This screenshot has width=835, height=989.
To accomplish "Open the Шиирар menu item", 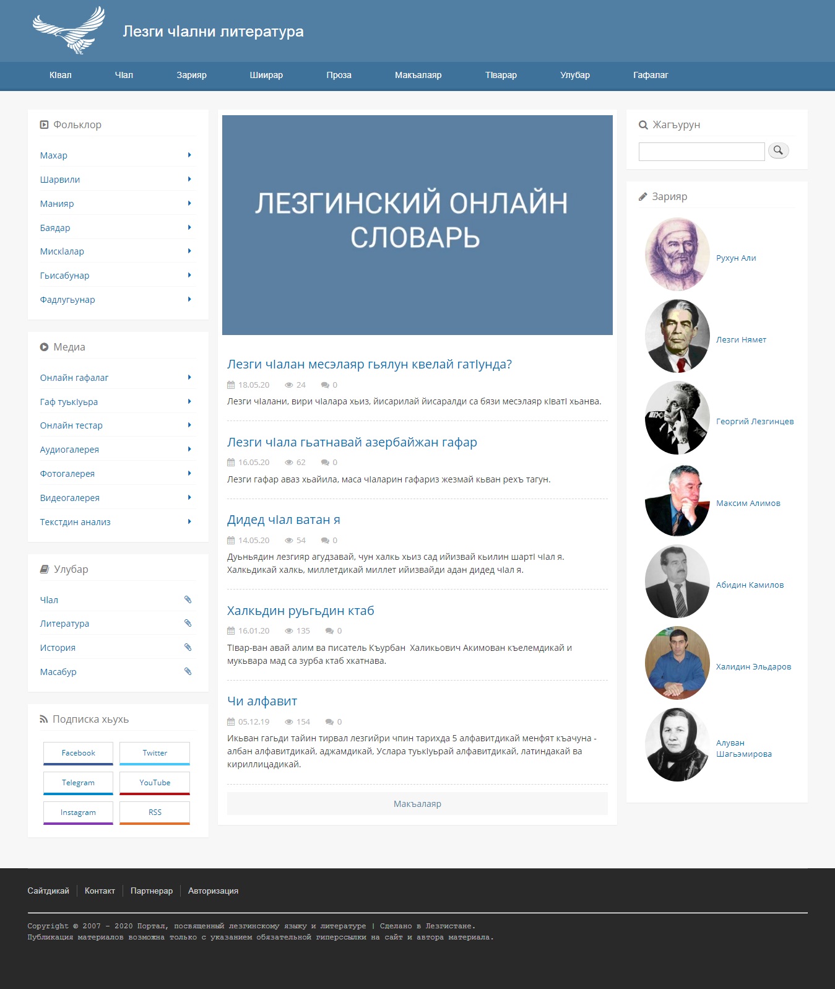I will pos(266,75).
